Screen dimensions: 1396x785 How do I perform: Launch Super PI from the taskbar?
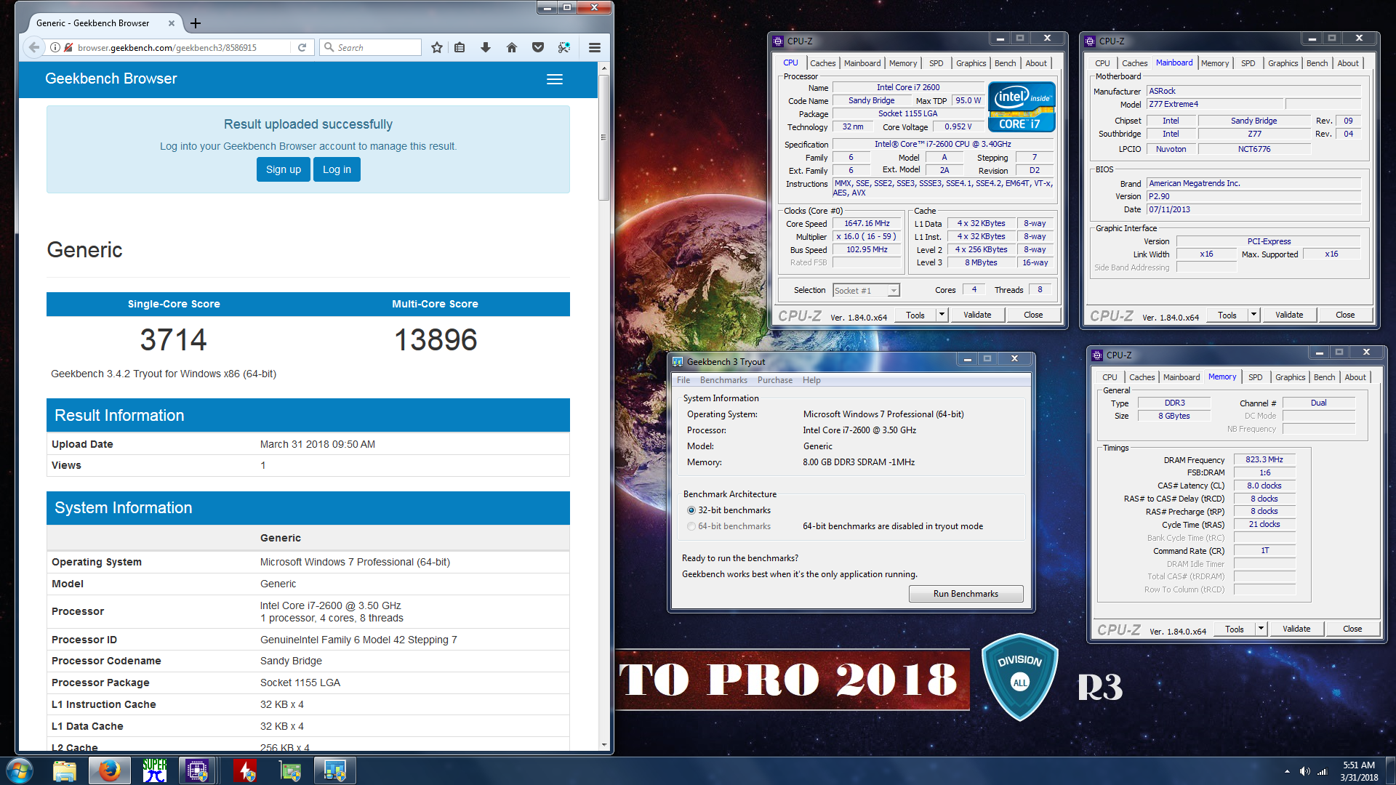point(155,770)
